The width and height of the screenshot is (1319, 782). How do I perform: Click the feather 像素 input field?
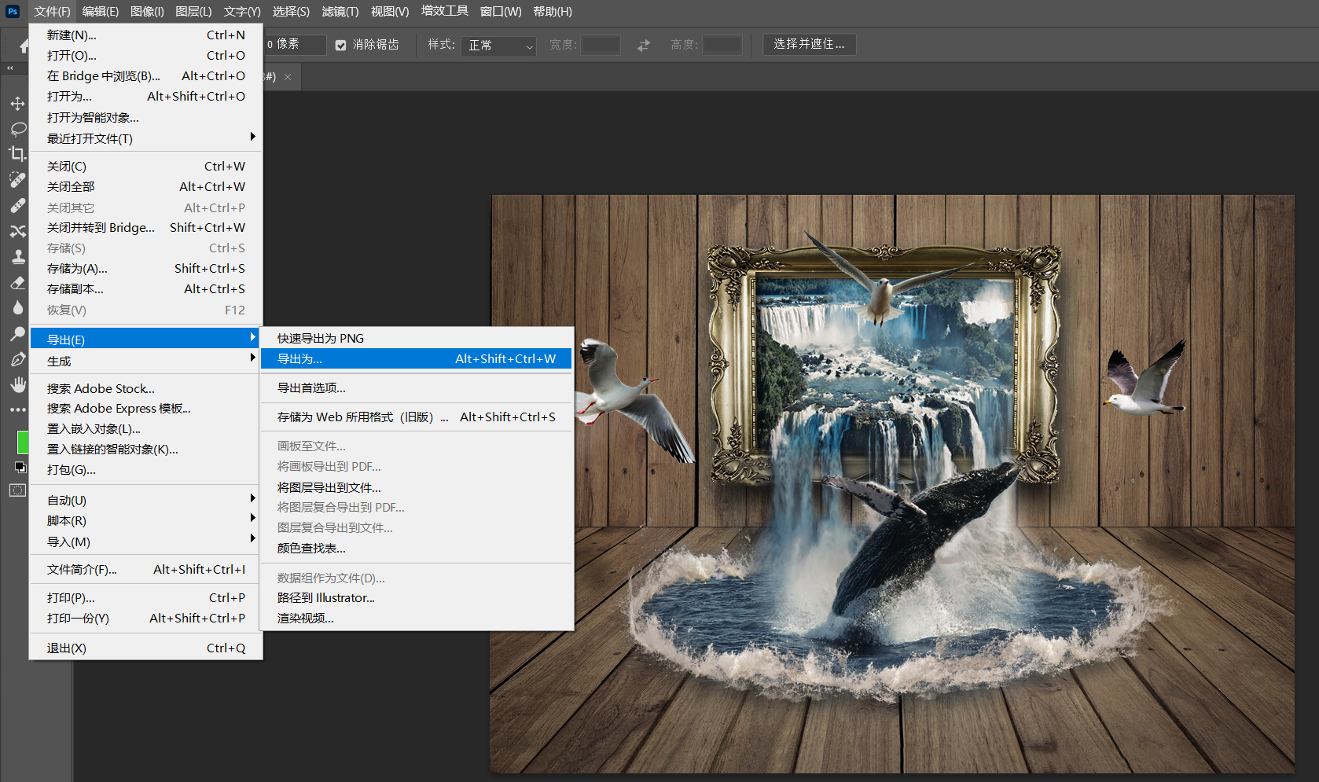(295, 45)
